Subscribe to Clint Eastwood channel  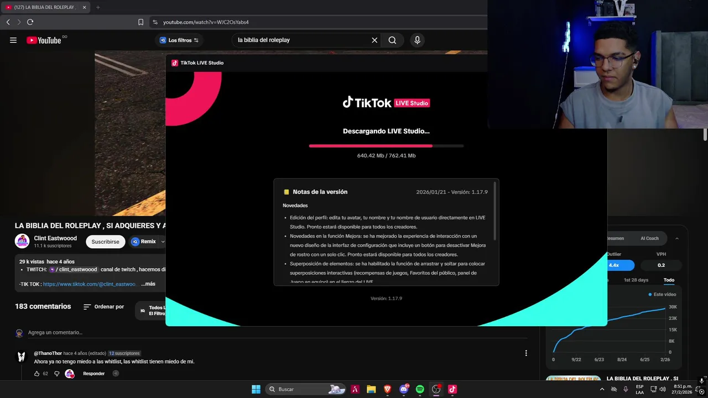coord(105,242)
